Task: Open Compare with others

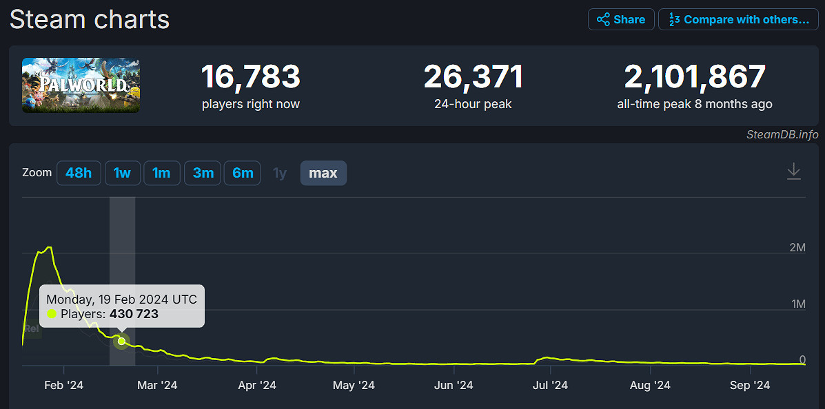Action: tap(737, 19)
